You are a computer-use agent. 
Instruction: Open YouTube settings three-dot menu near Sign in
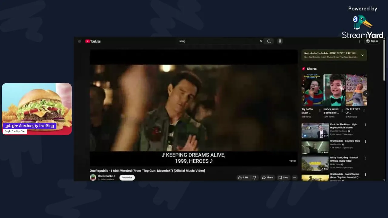tap(360, 41)
